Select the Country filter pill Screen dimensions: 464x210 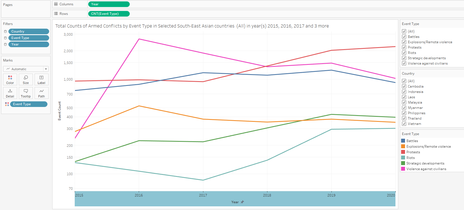(x=29, y=31)
